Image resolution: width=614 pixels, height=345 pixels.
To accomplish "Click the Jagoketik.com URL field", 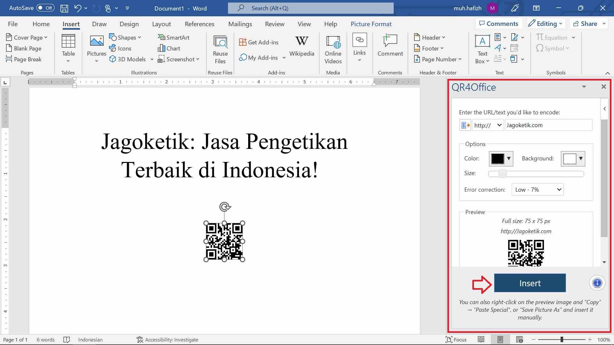I will point(548,125).
